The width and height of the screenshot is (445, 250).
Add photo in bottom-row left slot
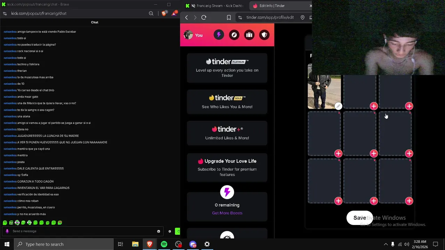pos(338,201)
